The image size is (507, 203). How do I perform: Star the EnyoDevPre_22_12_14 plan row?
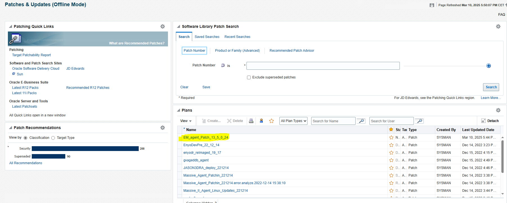tap(391, 145)
